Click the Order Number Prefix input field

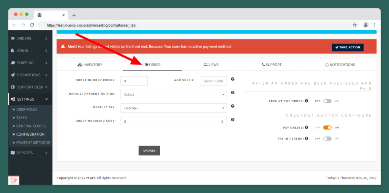tap(134, 81)
